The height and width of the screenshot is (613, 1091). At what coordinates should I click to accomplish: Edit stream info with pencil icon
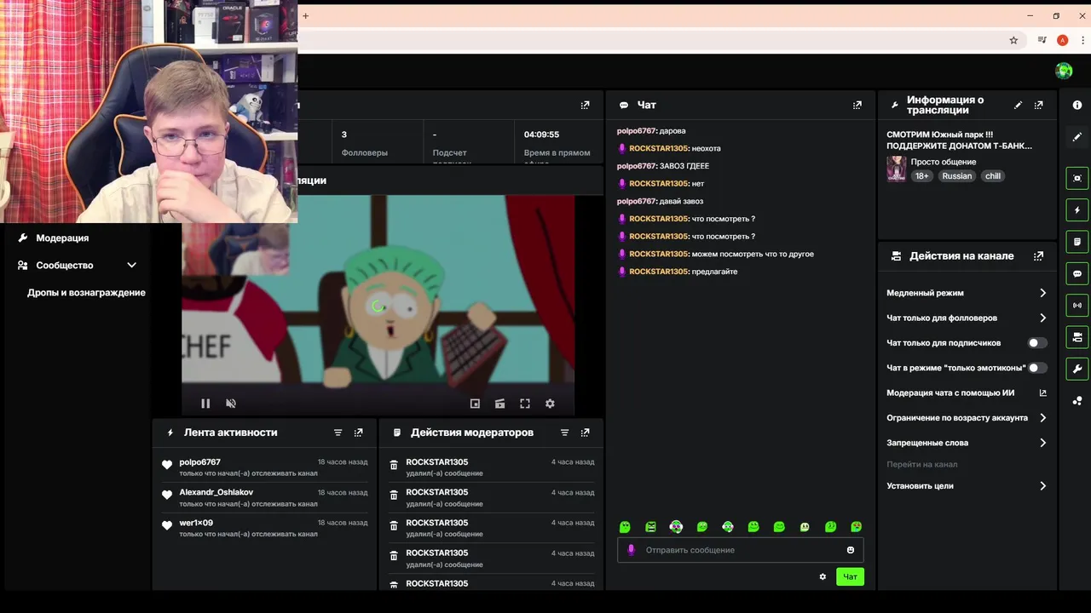pyautogui.click(x=1018, y=105)
